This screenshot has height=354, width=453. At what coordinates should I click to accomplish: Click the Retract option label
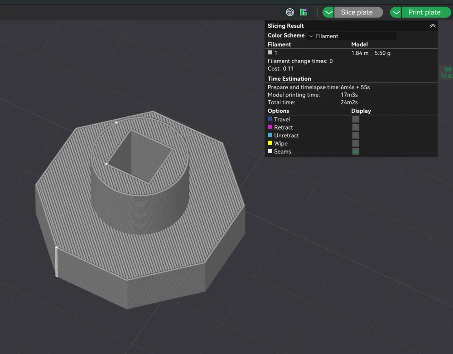pyautogui.click(x=284, y=127)
